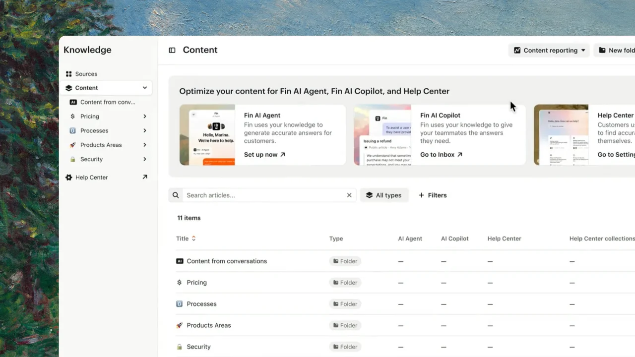
Task: Expand the Security folder in sidebar
Action: pos(145,159)
